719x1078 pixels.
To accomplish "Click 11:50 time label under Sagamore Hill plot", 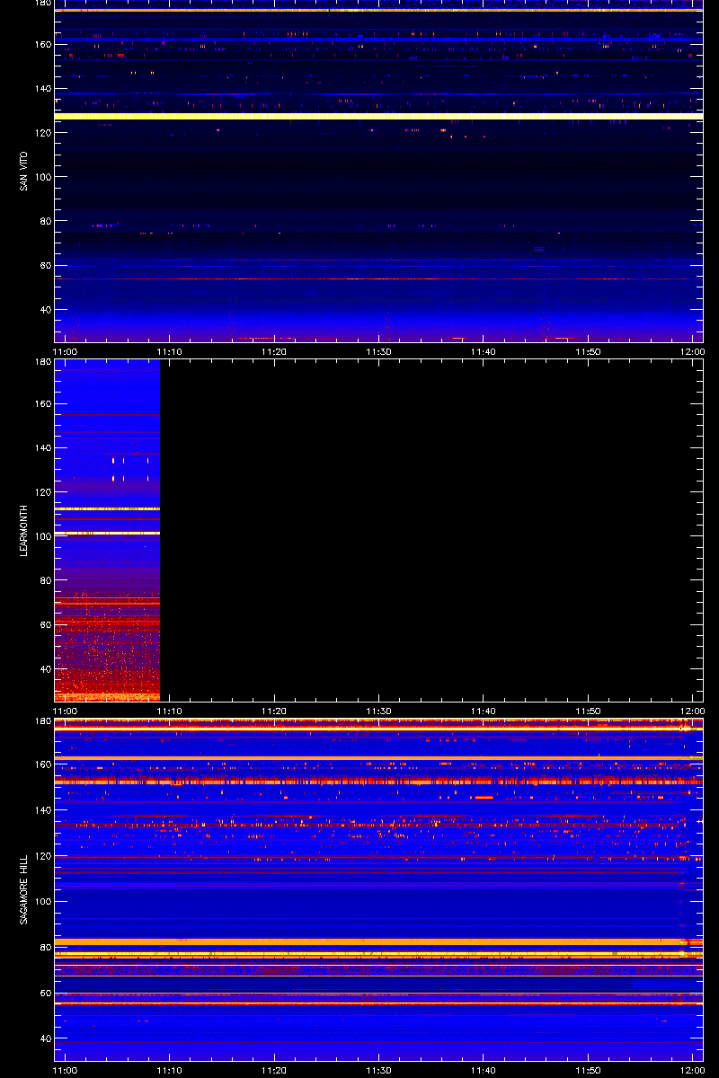I will coord(588,1070).
